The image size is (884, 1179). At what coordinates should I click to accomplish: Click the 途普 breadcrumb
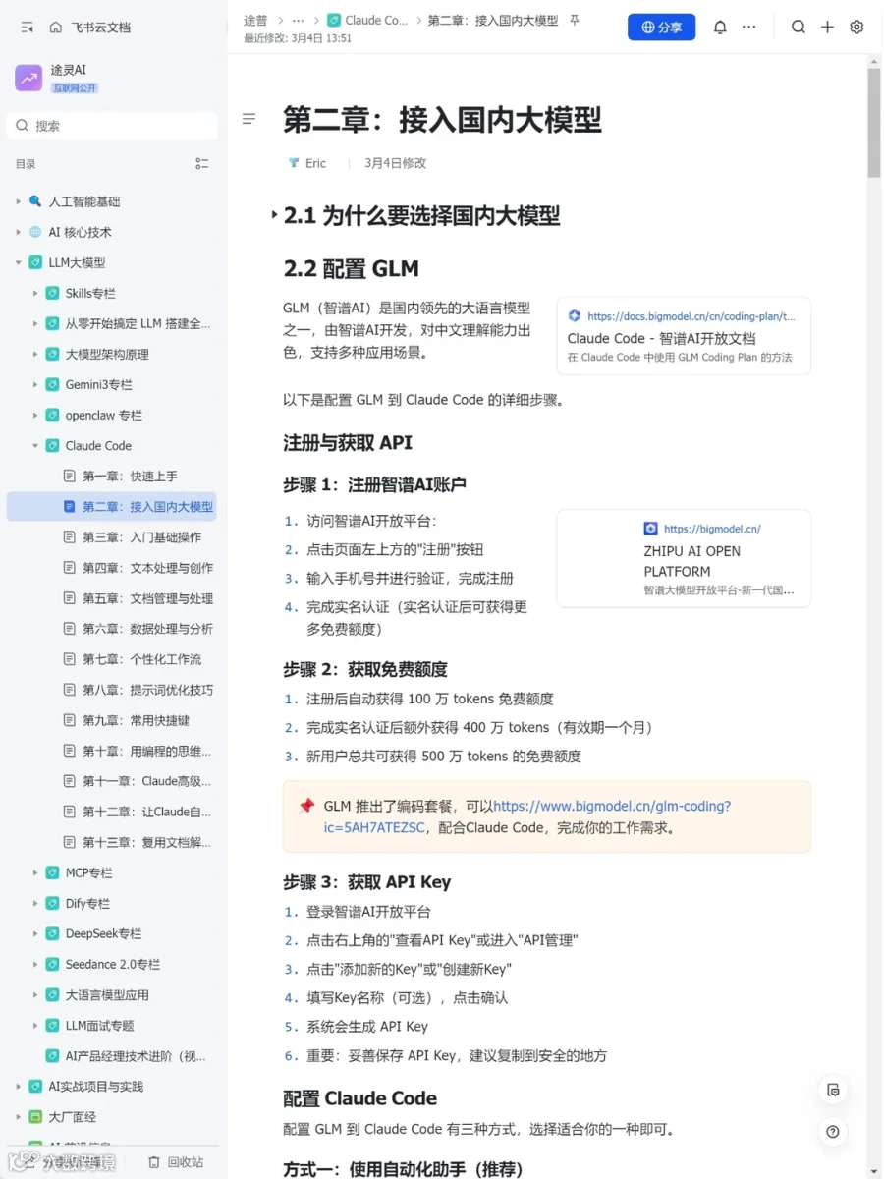(x=255, y=20)
